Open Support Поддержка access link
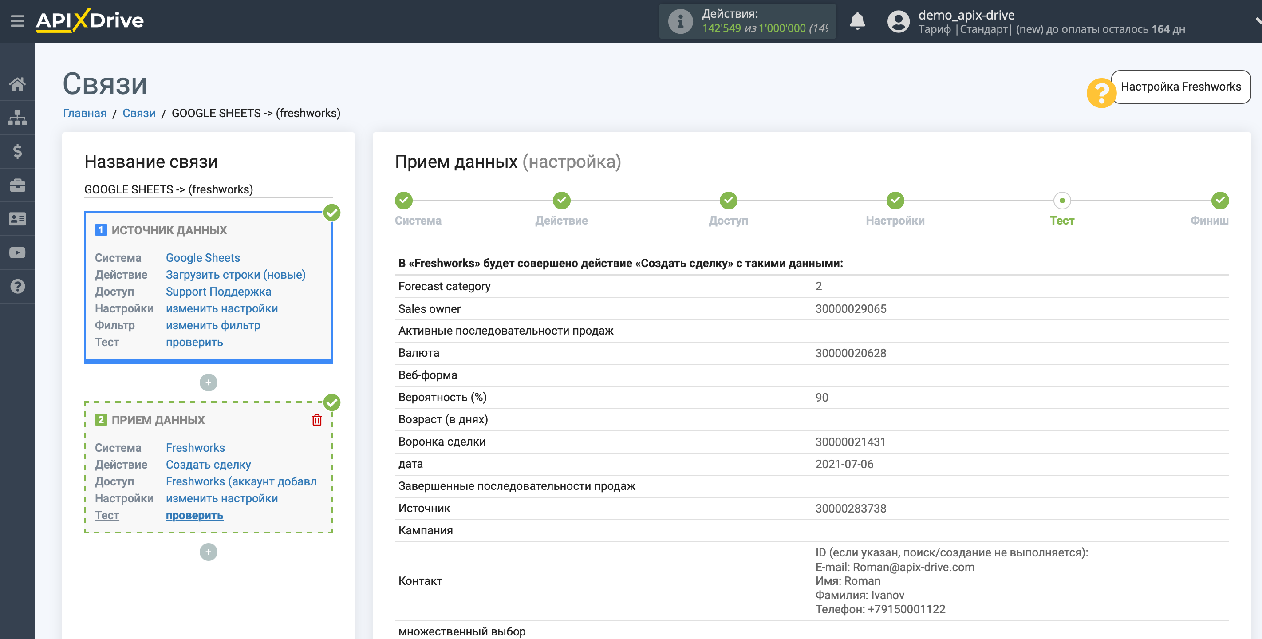 [218, 292]
